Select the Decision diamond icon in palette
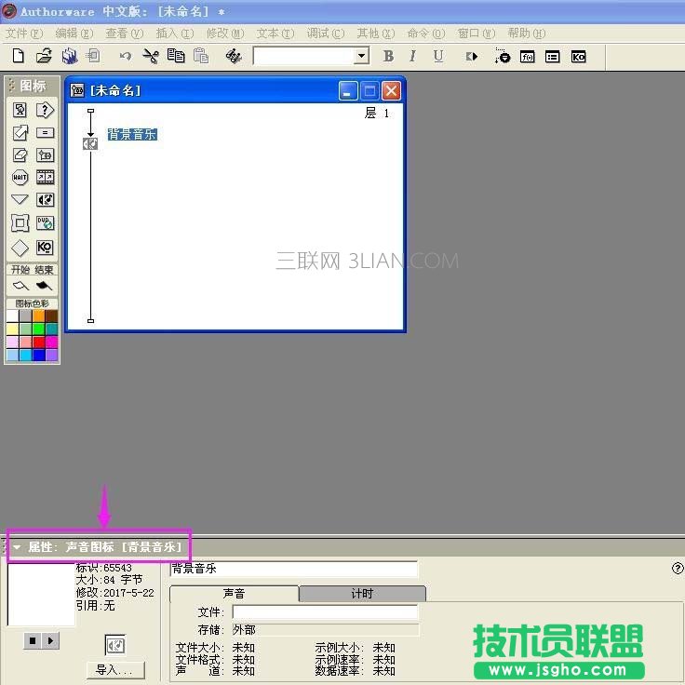This screenshot has height=685, width=685. pos(20,248)
